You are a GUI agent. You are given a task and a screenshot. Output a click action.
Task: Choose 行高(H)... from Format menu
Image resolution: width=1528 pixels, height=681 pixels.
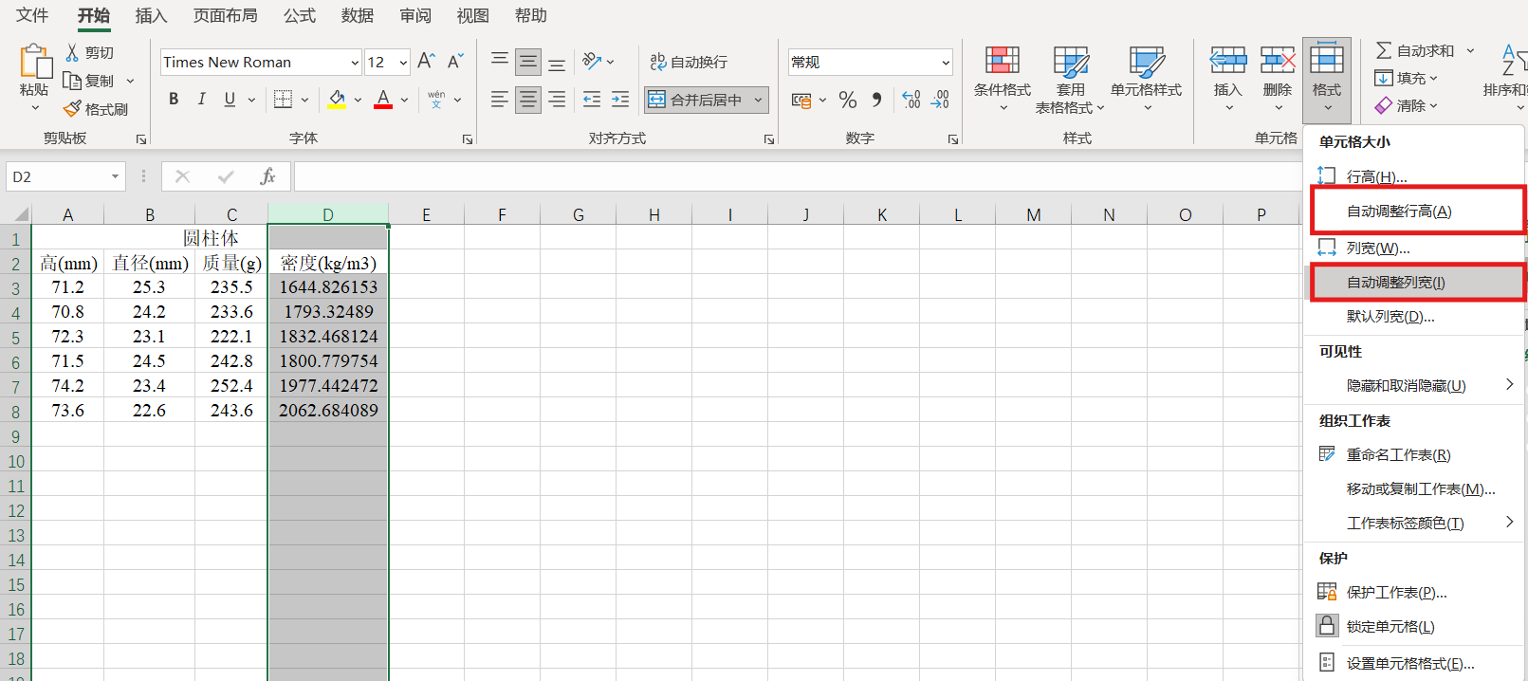[1414, 176]
